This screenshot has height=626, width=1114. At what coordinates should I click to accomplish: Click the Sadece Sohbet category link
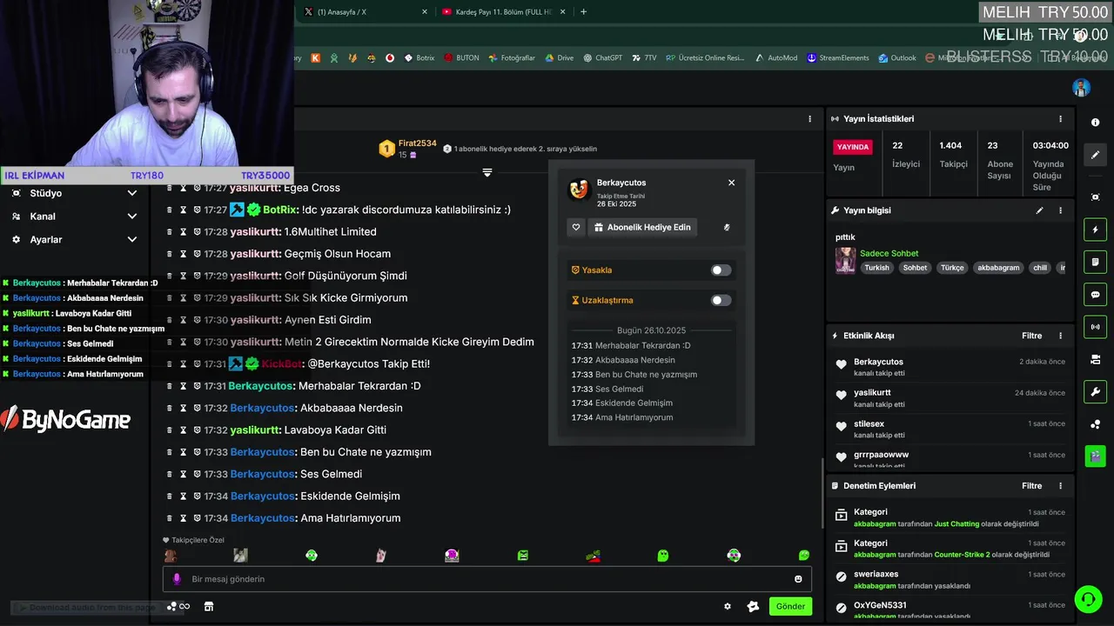889,254
